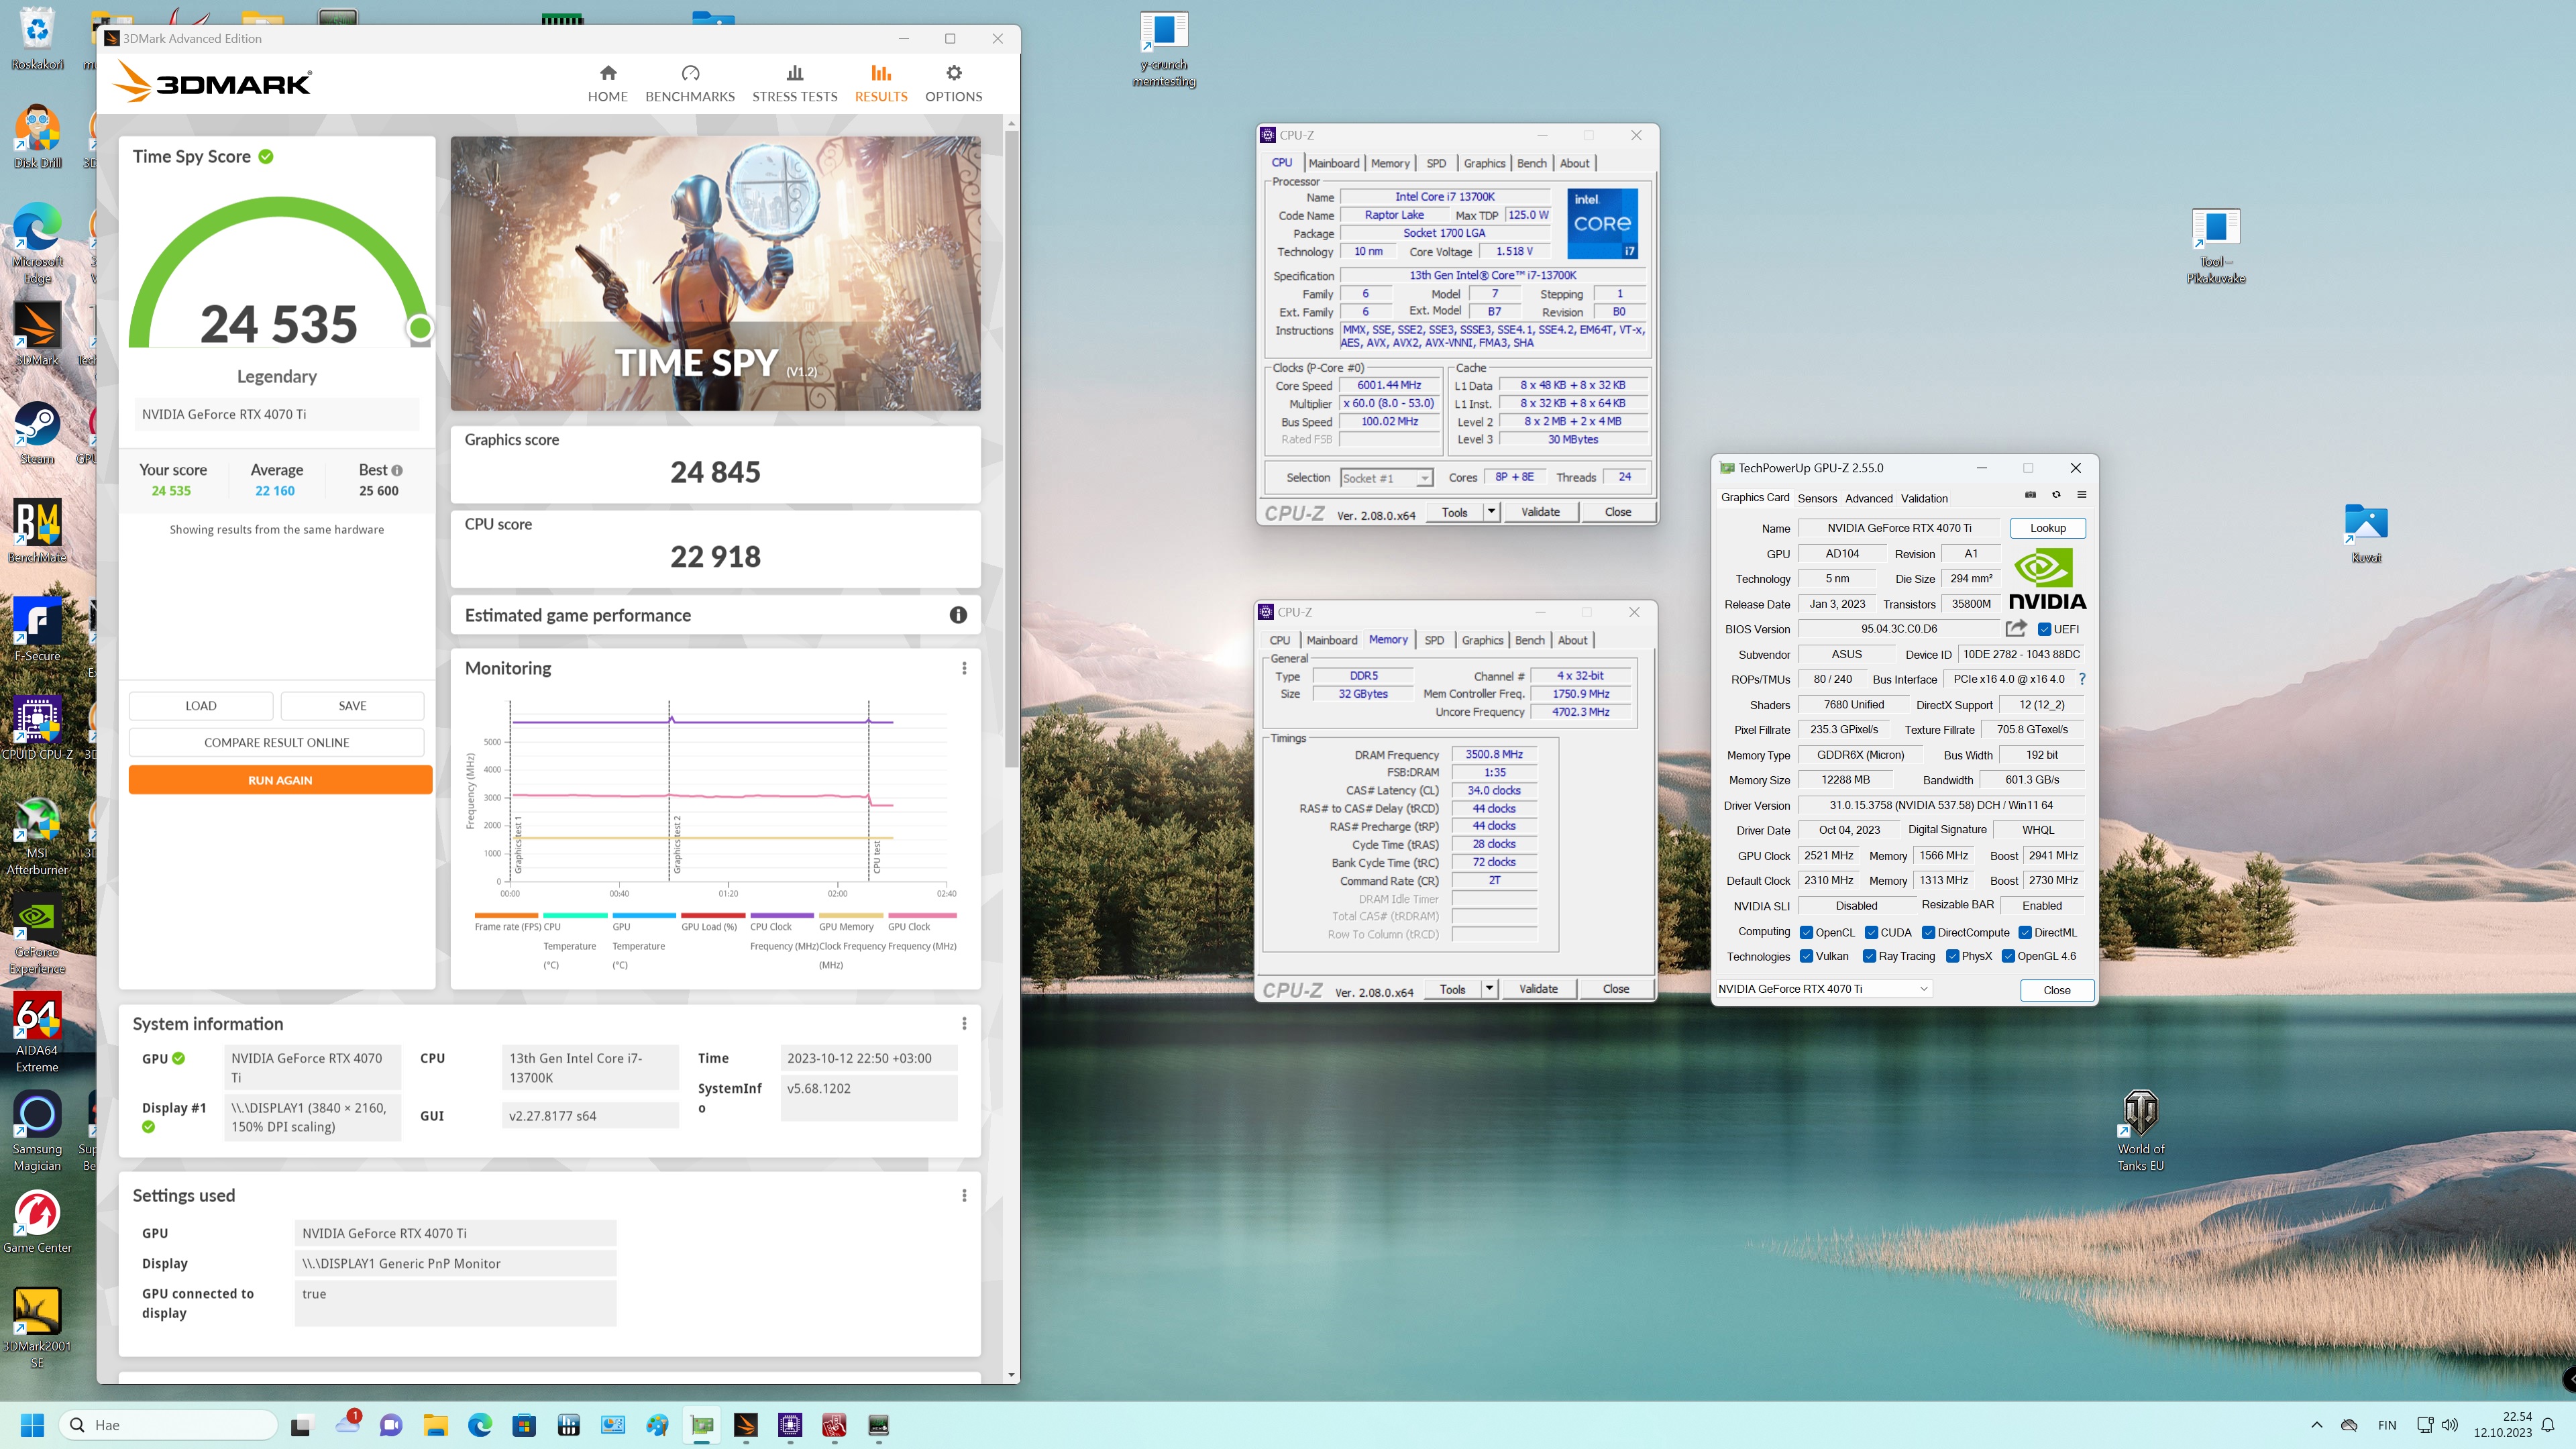
Task: Toggle the Vulkan checkbox in GPU-Z
Action: [x=1806, y=956]
